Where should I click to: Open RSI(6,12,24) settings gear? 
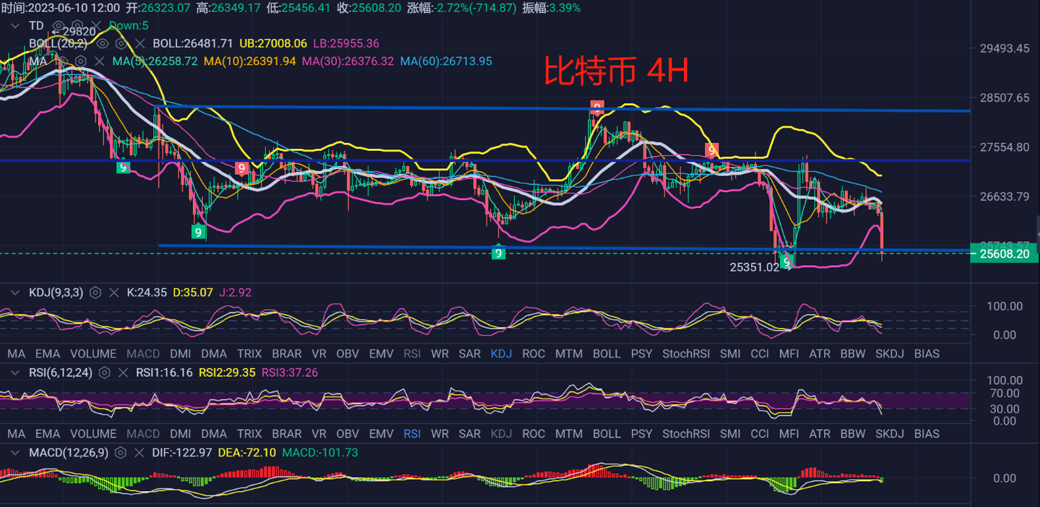(x=104, y=373)
